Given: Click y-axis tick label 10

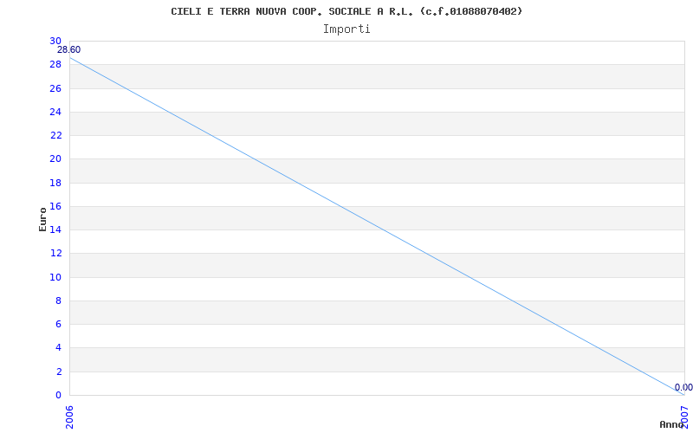Looking at the screenshot, I should (55, 277).
